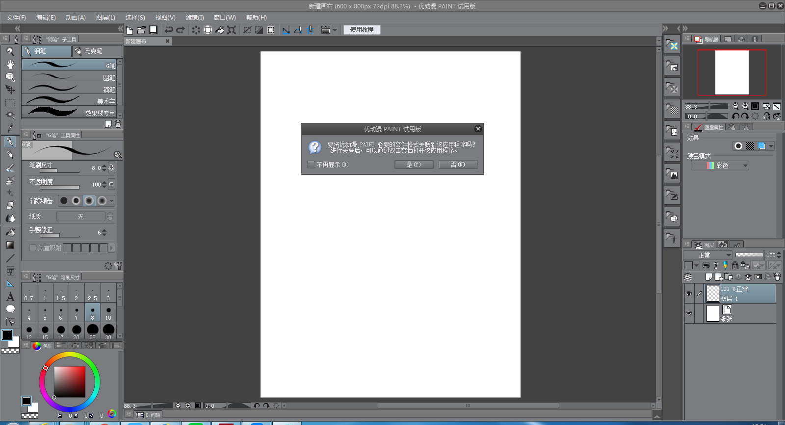This screenshot has width=785, height=425.
Task: Click 是(Y) in dialog
Action: (414, 165)
